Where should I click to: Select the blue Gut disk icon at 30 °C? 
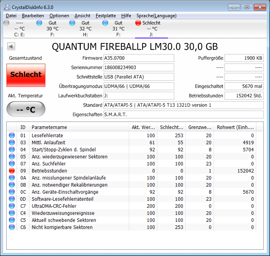(x=39, y=23)
